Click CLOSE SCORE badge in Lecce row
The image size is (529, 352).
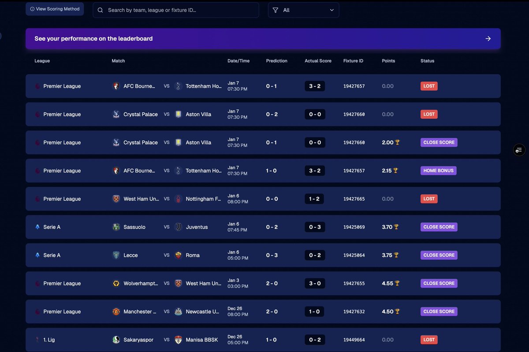(x=439, y=255)
